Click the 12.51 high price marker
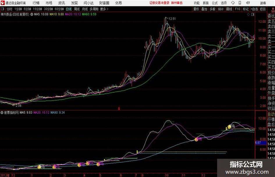275x177 pixels. tap(172, 19)
